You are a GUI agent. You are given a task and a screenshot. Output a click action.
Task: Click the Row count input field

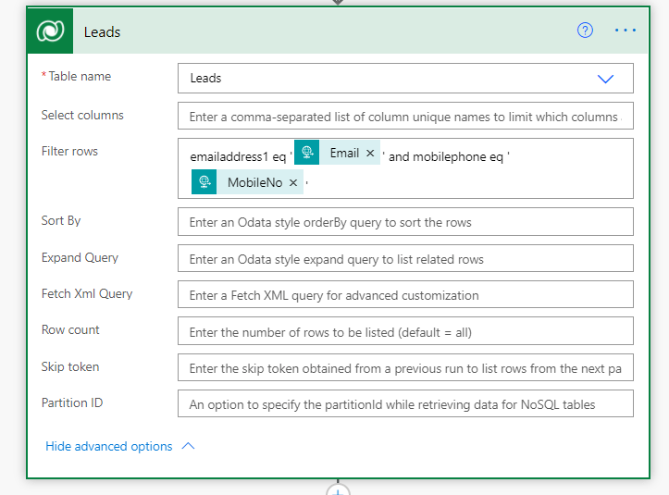click(404, 331)
